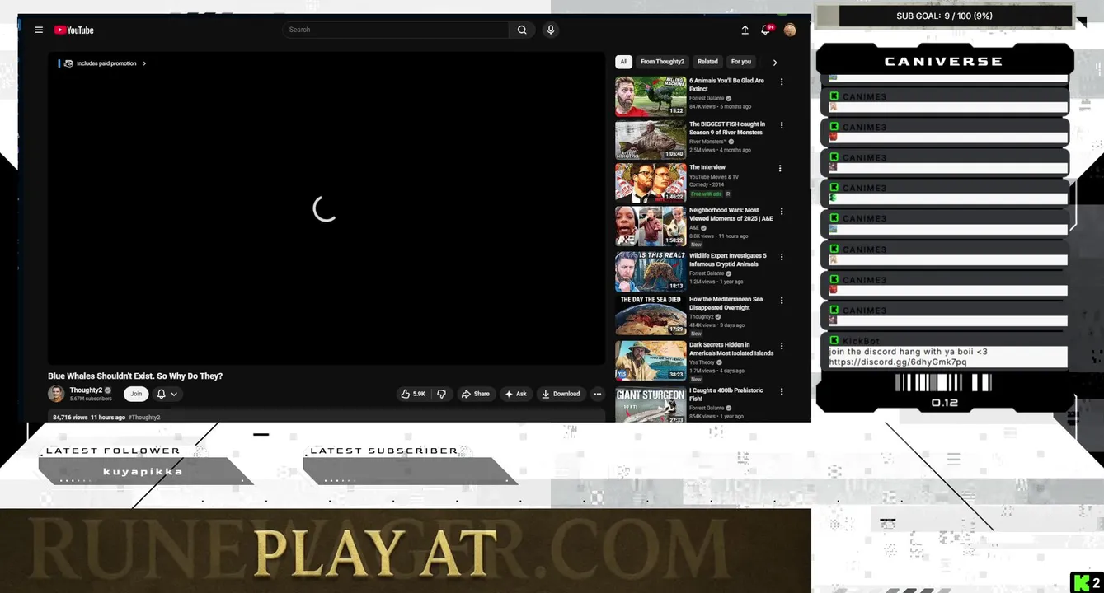Click the SUB GOAL 9 / 100 bar
The image size is (1104, 593).
click(x=944, y=16)
